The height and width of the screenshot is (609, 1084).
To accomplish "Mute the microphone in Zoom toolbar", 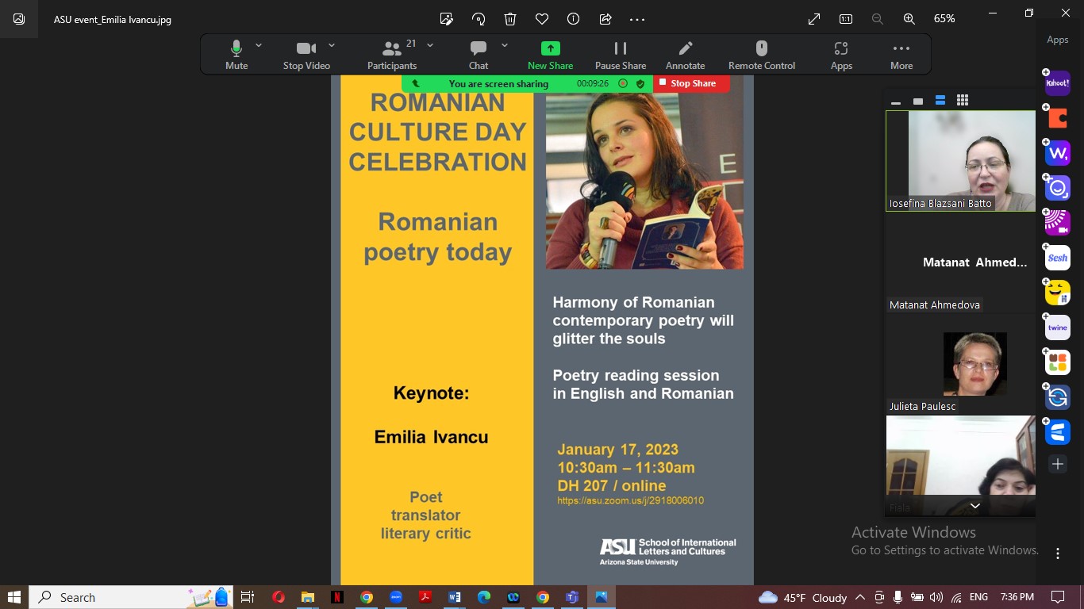I will [x=236, y=55].
